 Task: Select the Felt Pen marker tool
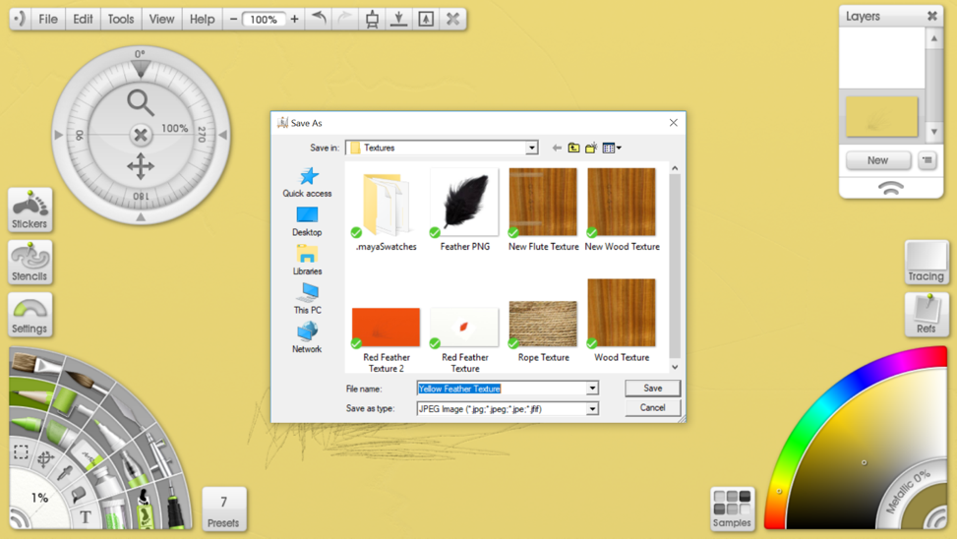point(108,435)
